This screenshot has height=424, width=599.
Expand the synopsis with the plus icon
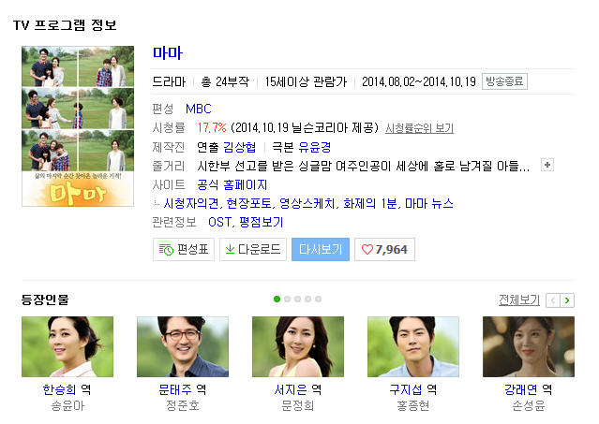click(547, 165)
